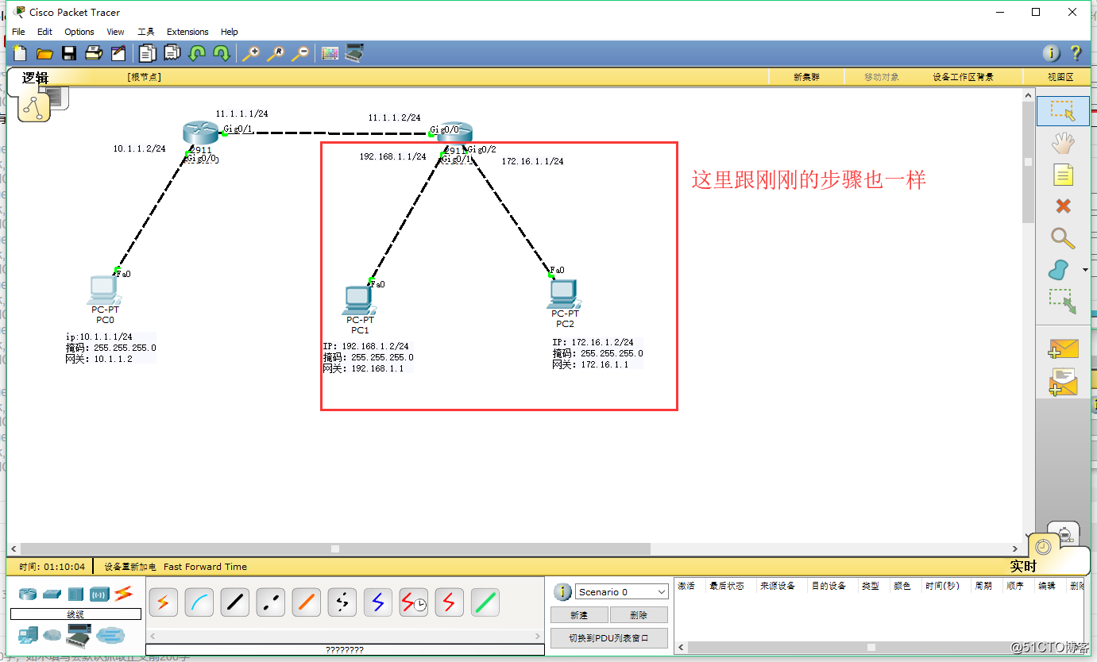The image size is (1097, 662).
Task: Switch to the 逻辑 logical workspace tab
Action: pyautogui.click(x=35, y=78)
